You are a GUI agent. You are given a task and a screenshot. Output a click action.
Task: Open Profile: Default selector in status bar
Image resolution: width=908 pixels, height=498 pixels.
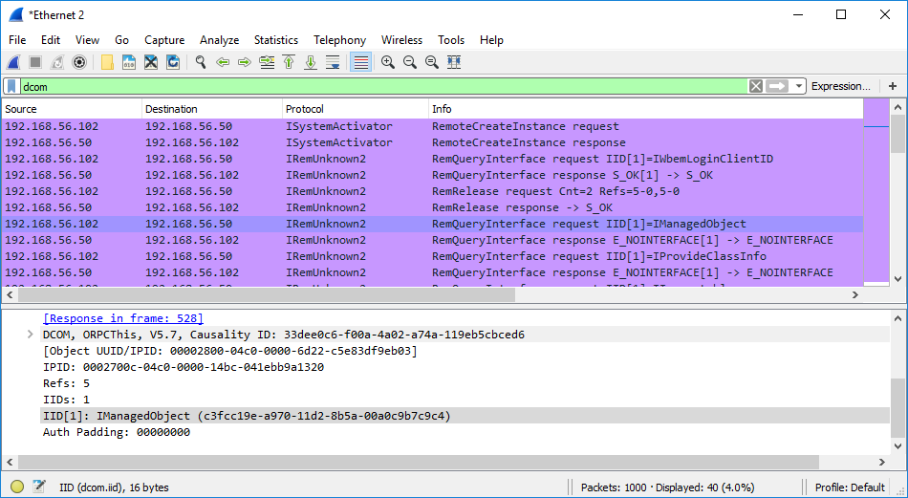pos(849,487)
